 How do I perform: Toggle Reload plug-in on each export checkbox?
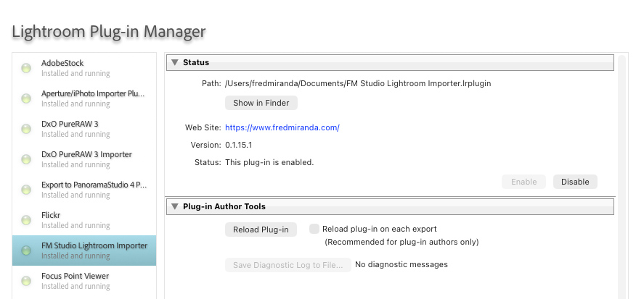point(314,229)
